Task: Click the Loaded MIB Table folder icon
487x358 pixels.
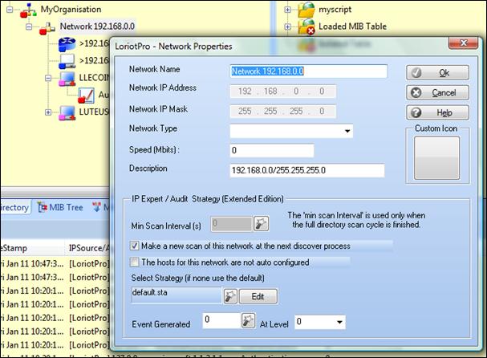Action: (x=306, y=26)
